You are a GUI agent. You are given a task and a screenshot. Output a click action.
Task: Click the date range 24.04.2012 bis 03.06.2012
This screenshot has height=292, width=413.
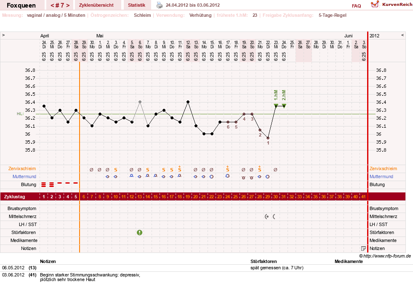click(192, 5)
